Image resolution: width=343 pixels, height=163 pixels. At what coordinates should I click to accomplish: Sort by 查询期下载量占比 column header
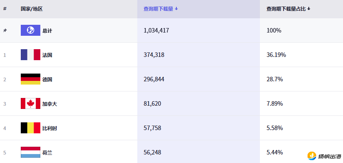288,9
